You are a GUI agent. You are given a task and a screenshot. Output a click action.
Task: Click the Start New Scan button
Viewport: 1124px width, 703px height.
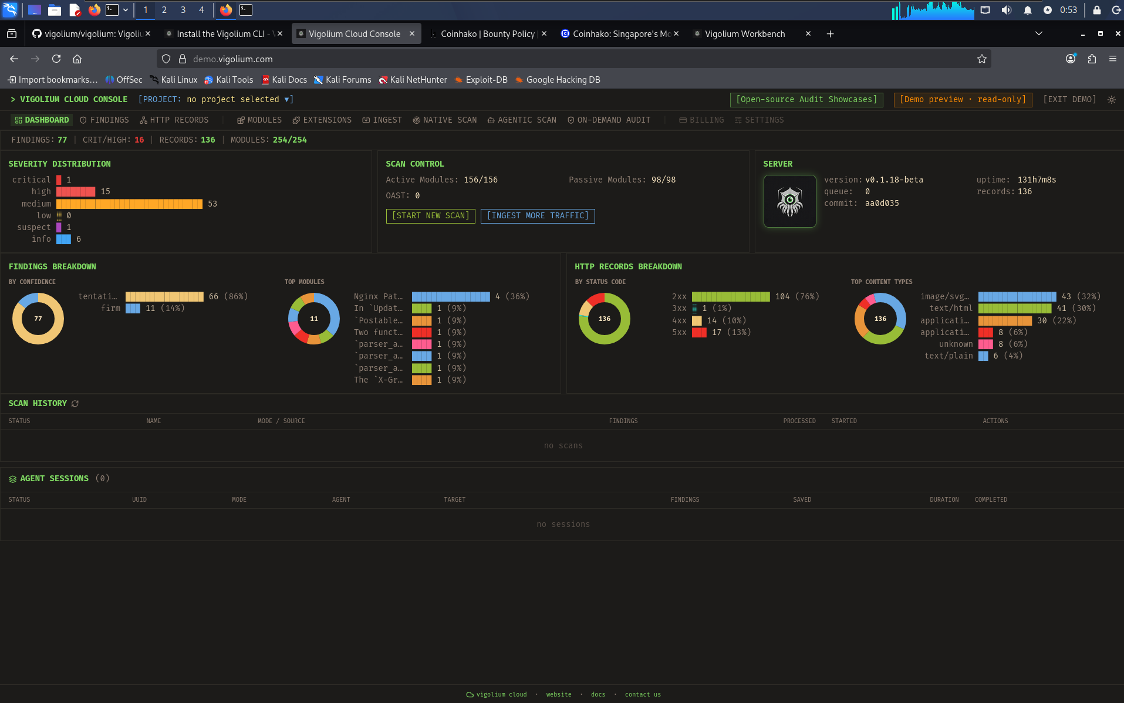pyautogui.click(x=431, y=216)
